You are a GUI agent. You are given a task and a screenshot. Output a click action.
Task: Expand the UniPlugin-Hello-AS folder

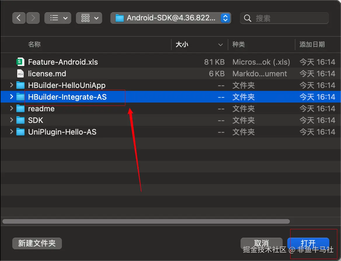(11, 132)
